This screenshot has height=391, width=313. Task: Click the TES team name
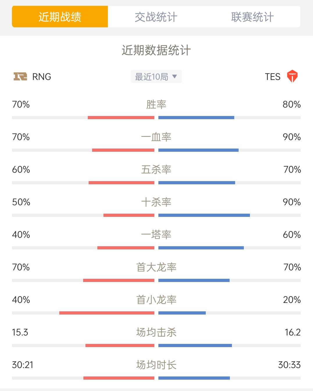point(273,77)
